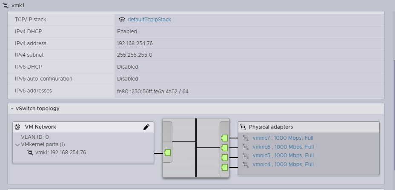Click the adapter icon beside vmnic4
The image size is (395, 190).
pyautogui.click(x=246, y=164)
